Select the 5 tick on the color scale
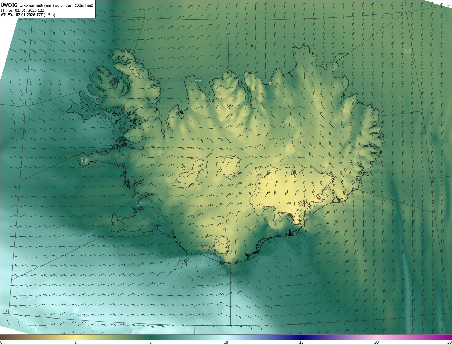 point(151,342)
